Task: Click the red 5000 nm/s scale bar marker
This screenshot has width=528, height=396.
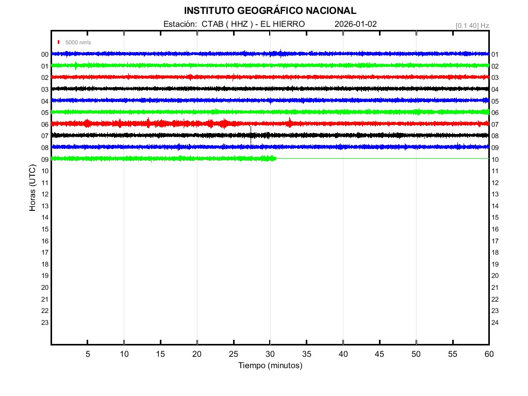Action: (59, 42)
